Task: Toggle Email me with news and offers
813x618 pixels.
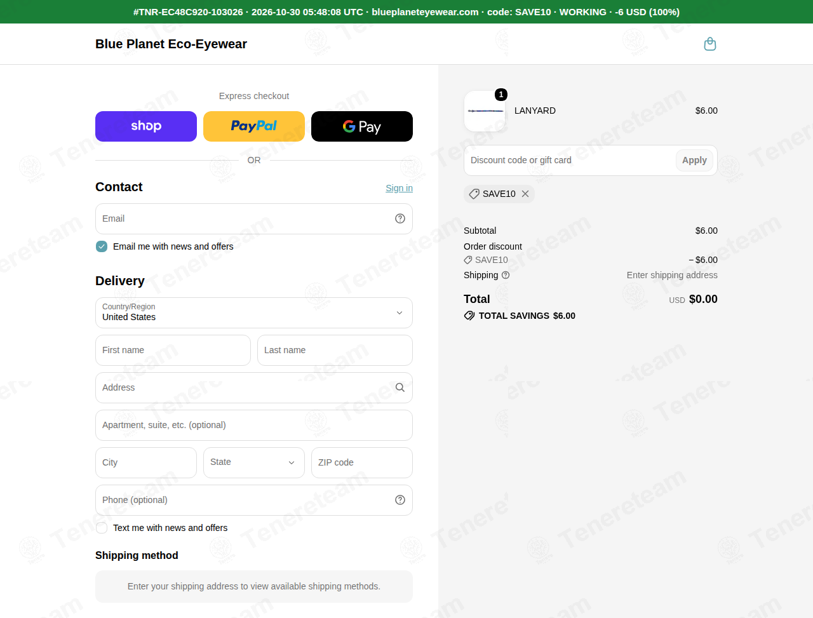Action: click(x=102, y=246)
